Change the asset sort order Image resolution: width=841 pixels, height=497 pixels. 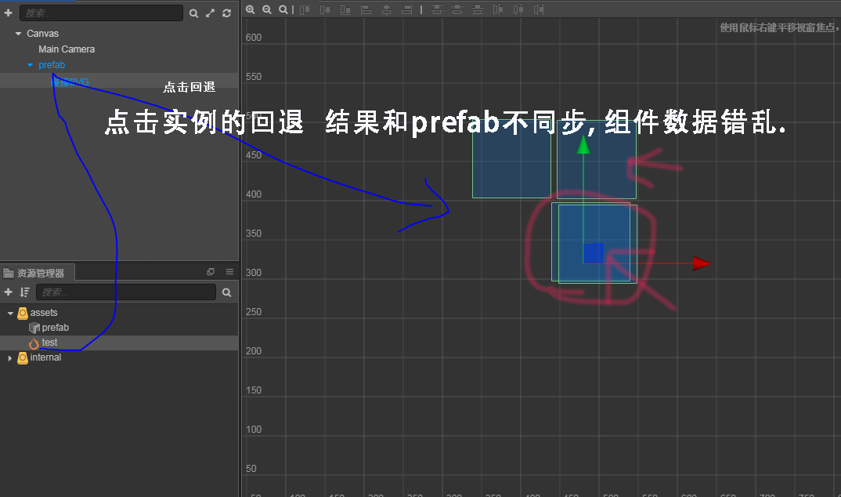24,292
